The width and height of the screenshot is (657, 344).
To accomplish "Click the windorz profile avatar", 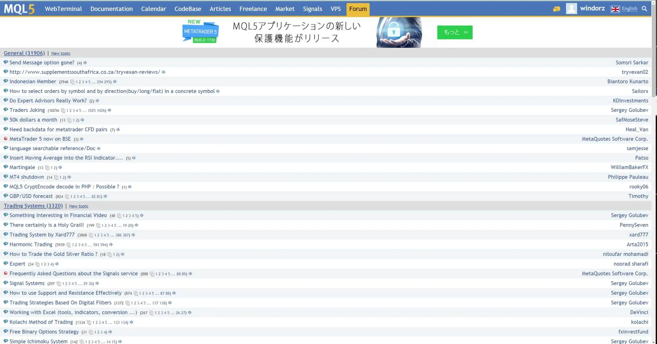I will coord(571,9).
